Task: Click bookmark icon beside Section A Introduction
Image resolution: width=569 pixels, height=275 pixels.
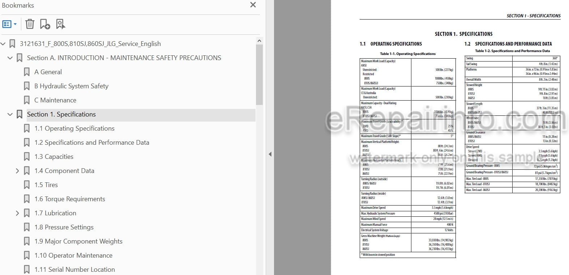Action: click(x=20, y=58)
